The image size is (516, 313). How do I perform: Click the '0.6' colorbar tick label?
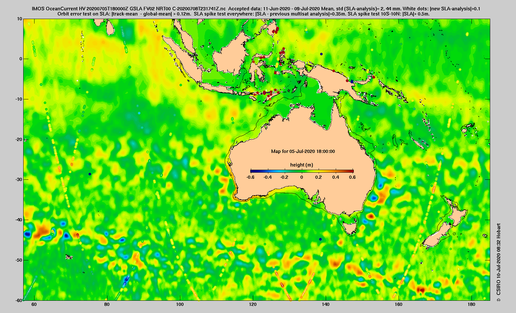[352, 177]
